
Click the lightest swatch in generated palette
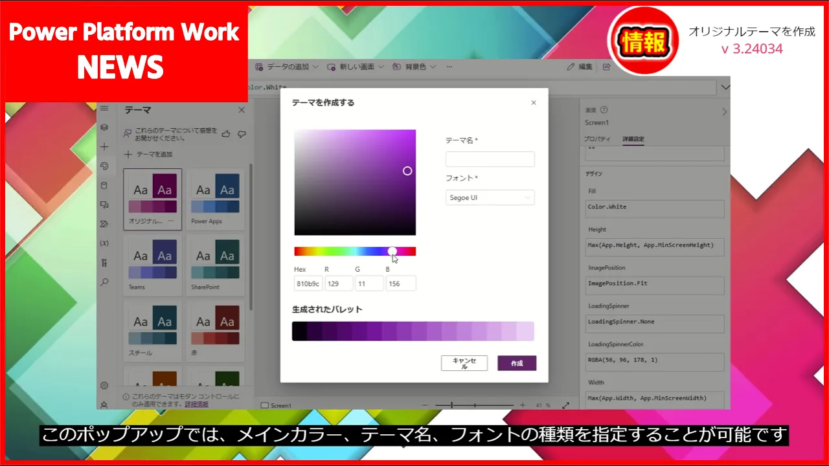click(527, 331)
